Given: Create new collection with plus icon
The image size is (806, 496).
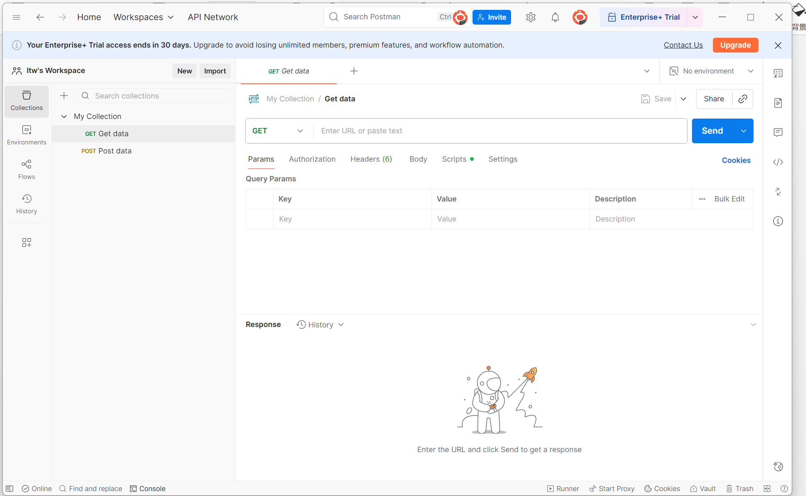Looking at the screenshot, I should point(64,96).
